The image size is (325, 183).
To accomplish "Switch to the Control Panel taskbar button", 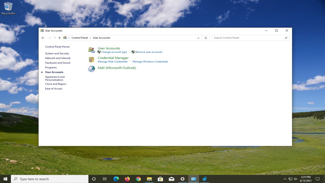I will (x=193, y=179).
